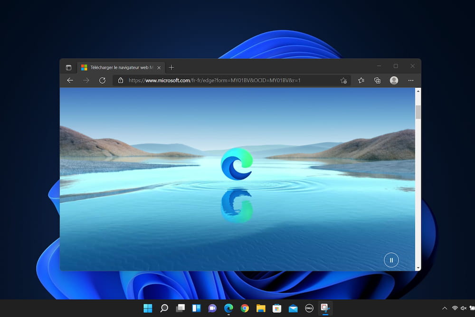Show hidden system tray icons
Screen dimensions: 475x317
[445, 308]
